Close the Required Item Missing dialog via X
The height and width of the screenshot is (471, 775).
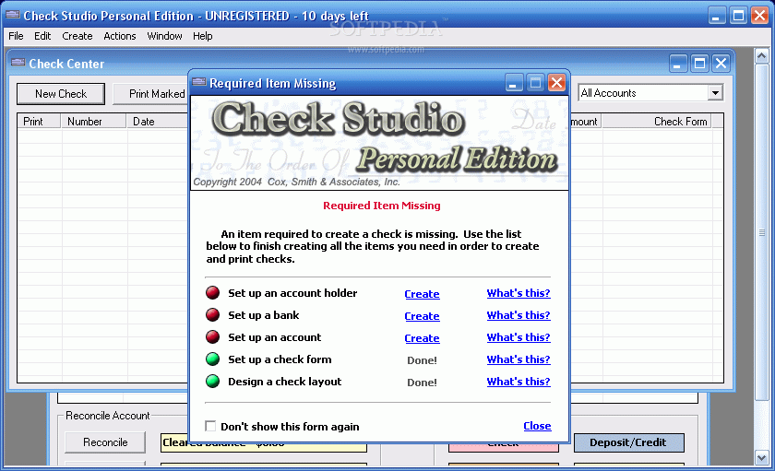pyautogui.click(x=557, y=83)
